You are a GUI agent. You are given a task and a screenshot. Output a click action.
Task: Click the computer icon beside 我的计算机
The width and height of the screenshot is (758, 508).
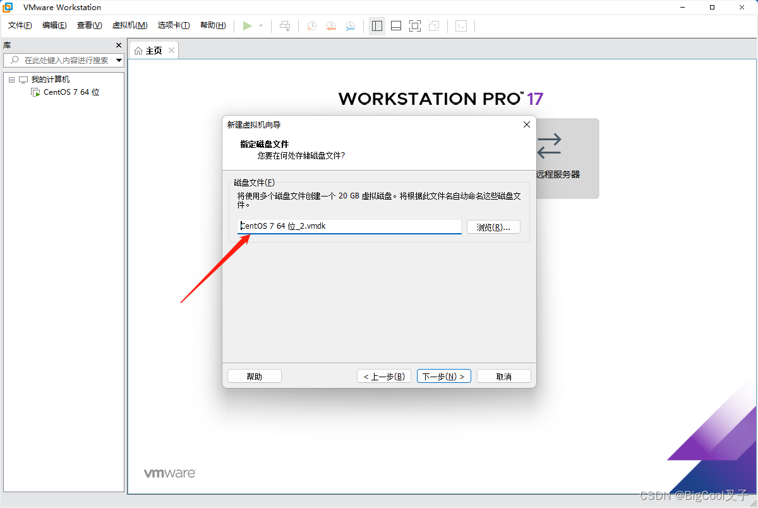pyautogui.click(x=23, y=80)
